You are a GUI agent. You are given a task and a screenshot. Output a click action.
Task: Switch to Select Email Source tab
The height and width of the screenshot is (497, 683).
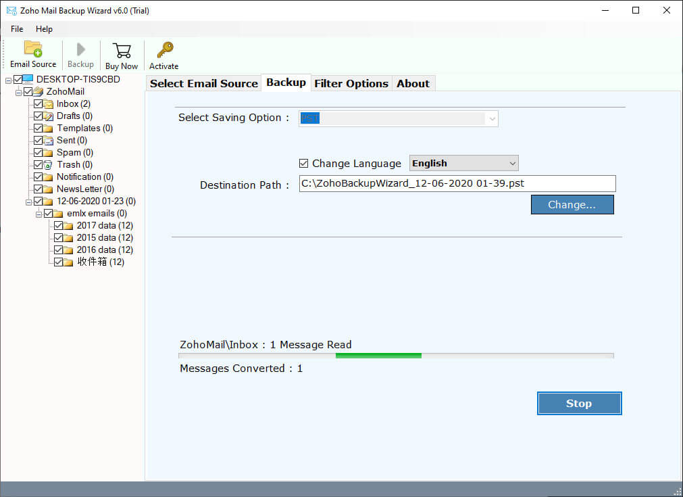(x=204, y=83)
